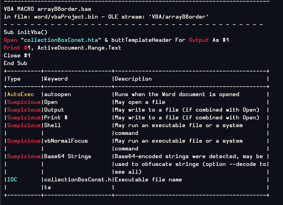
Task: Click "Runs when the Word document is opened"
Action: click(177, 94)
